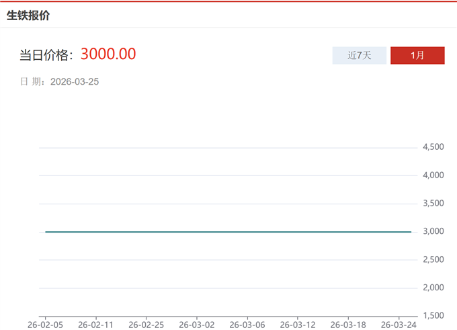Click the 日期 2026-03-25 date text

click(60, 82)
